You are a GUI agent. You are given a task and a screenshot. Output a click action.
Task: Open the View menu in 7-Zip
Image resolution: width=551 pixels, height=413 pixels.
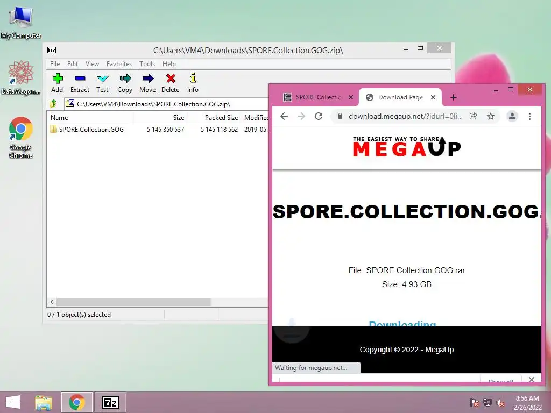(93, 64)
